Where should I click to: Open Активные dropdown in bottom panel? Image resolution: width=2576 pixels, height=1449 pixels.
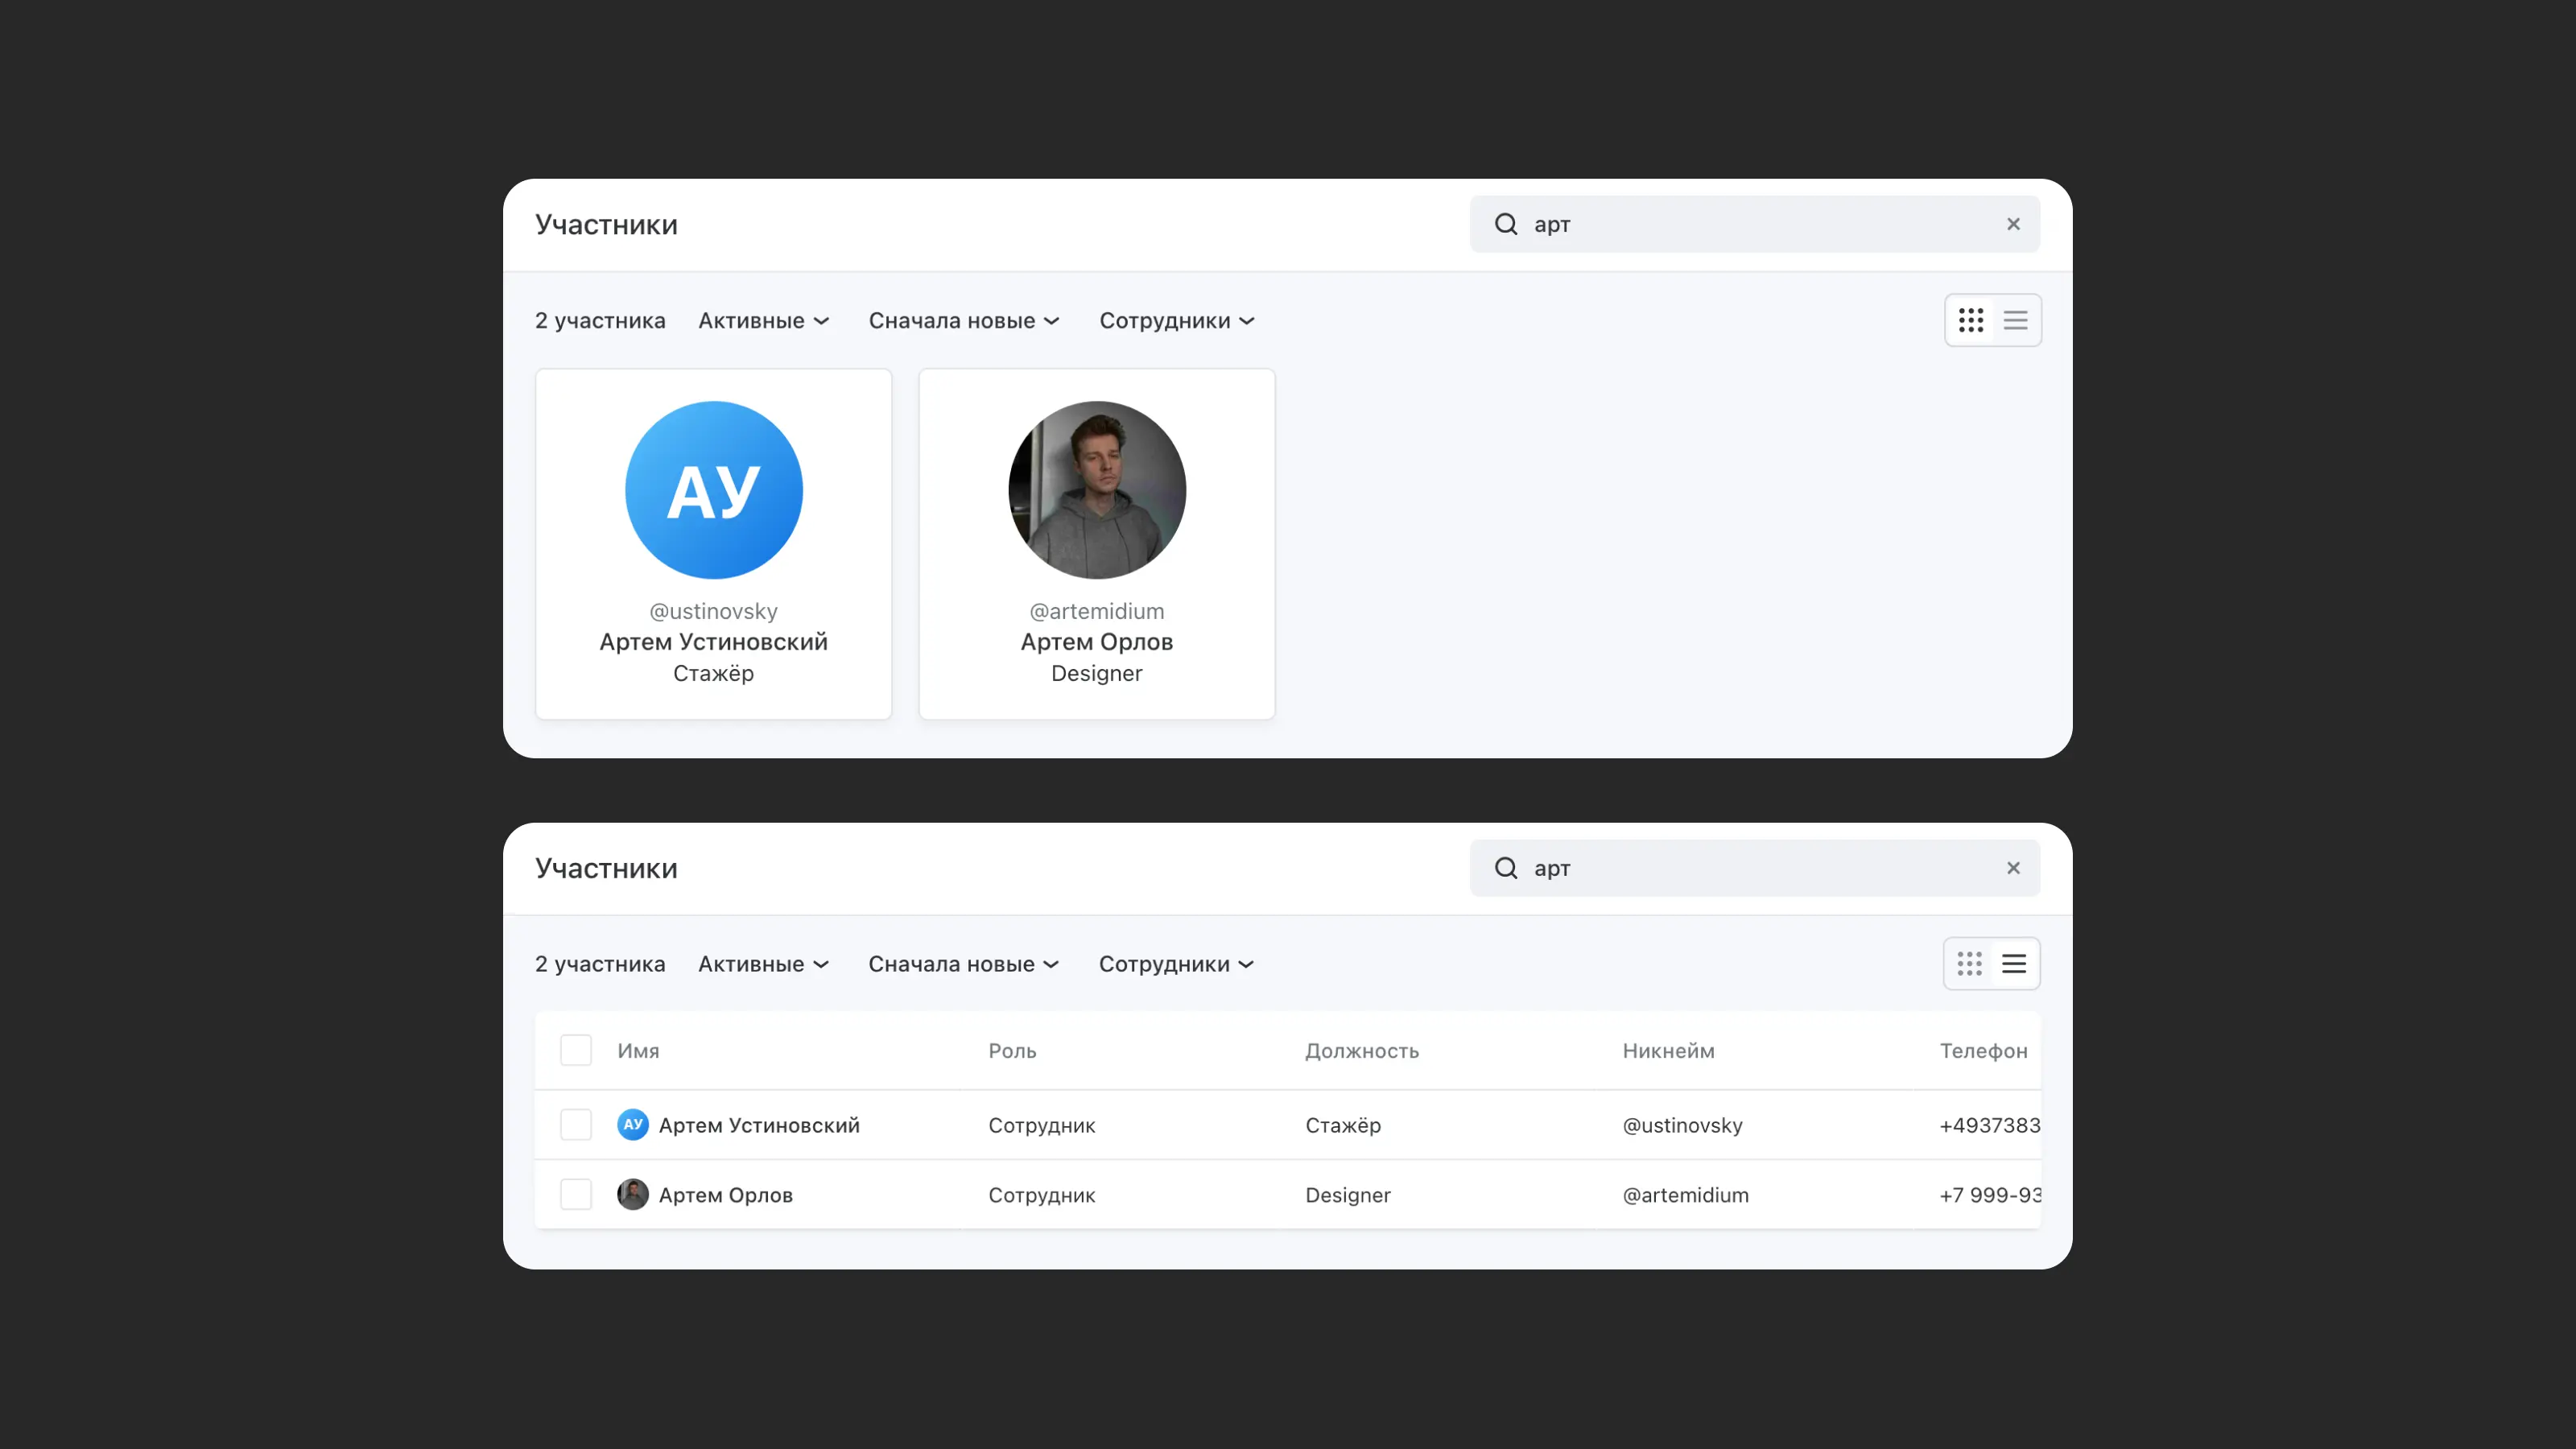click(764, 964)
